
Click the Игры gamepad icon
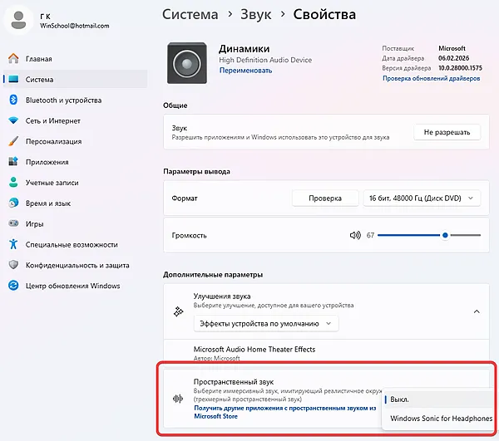tap(13, 223)
